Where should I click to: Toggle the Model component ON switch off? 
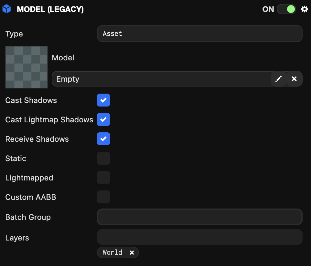click(x=286, y=9)
